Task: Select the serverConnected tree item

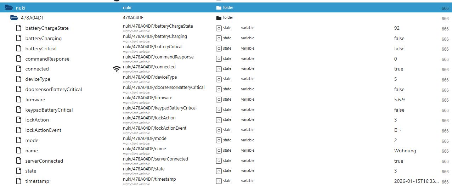Action: coord(44,161)
